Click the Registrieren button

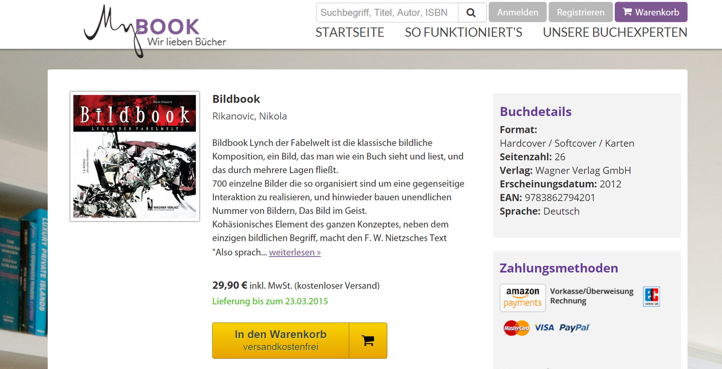(x=580, y=12)
